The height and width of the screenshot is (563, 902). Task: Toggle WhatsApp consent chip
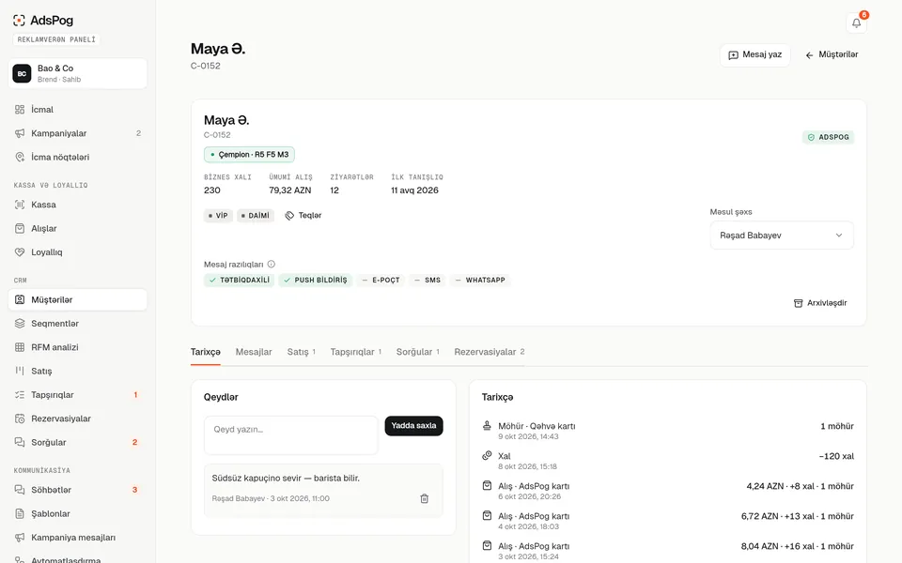[480, 280]
